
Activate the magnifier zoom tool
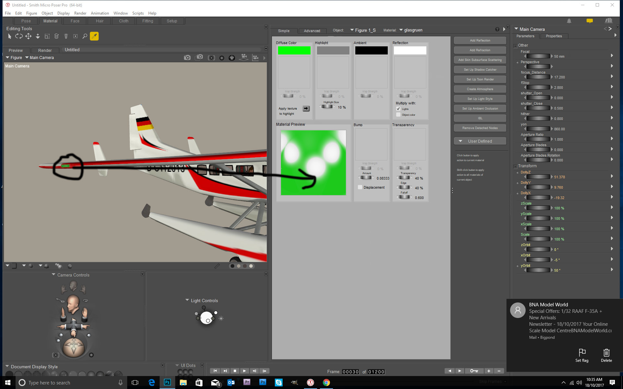[x=85, y=36]
